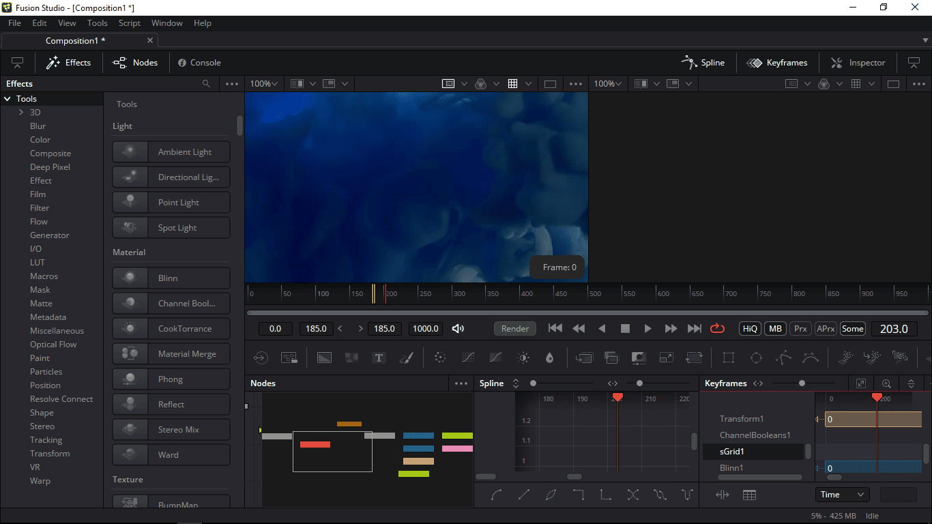Toggle the Some selective update button
932x524 pixels.
click(852, 328)
